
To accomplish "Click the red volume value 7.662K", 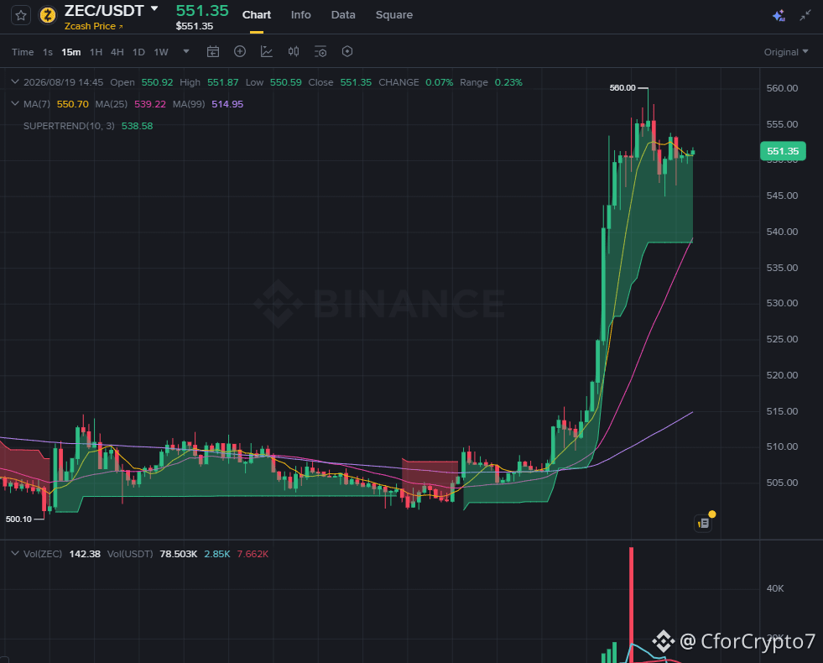I will click(253, 554).
